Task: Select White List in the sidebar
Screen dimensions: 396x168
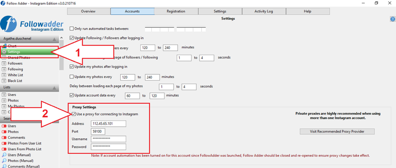Action: [15, 75]
